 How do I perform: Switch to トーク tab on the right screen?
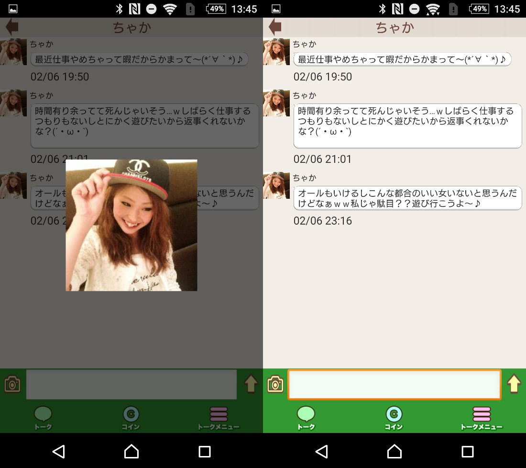(x=306, y=418)
